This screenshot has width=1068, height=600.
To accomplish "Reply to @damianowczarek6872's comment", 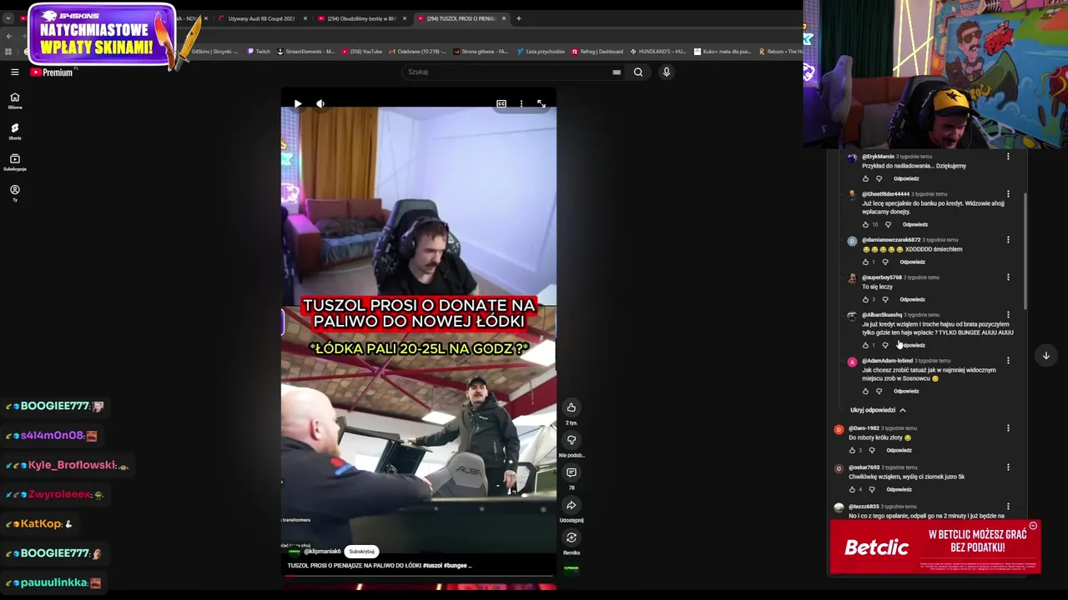I will 913,262.
